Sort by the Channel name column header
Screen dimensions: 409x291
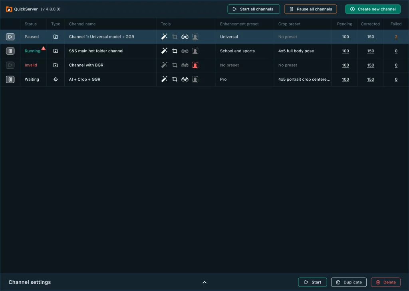tap(82, 24)
